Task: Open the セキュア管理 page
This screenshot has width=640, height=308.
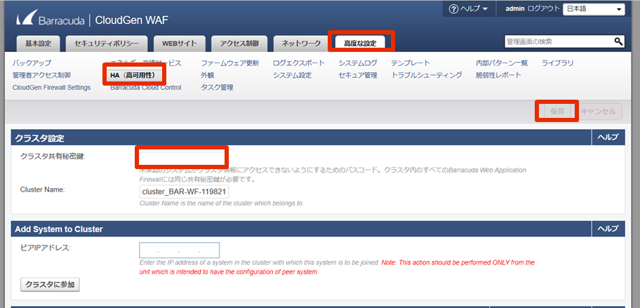Action: 358,75
